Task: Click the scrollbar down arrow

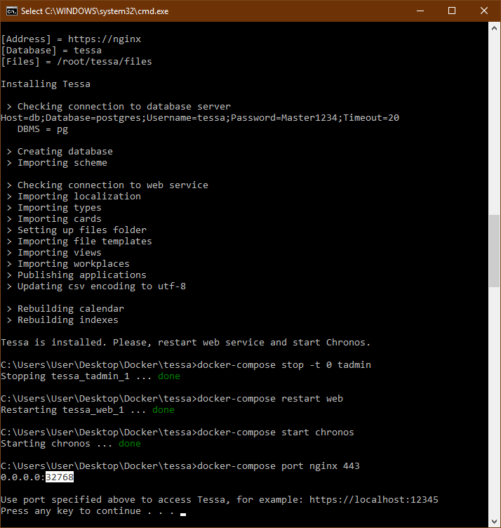Action: pos(494,522)
